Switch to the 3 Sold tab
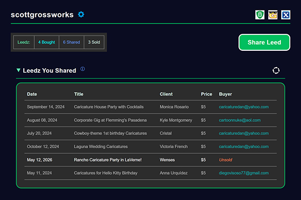The height and width of the screenshot is (200, 301). coord(94,42)
